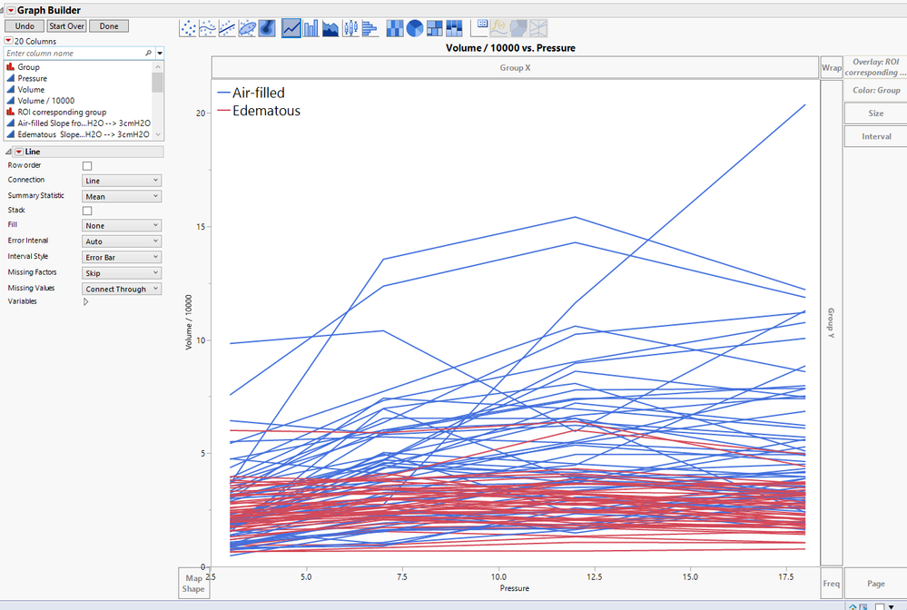Add a Caption Box element
Image resolution: width=907 pixels, height=610 pixels.
coord(480,28)
